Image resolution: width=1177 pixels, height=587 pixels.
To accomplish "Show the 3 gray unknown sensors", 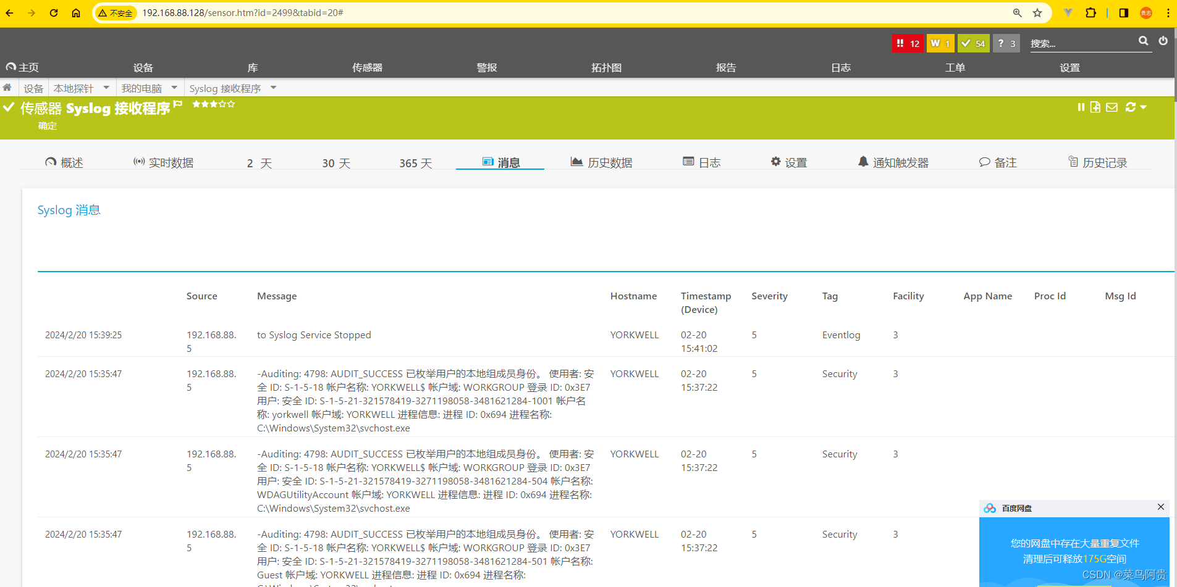I will 1006,43.
